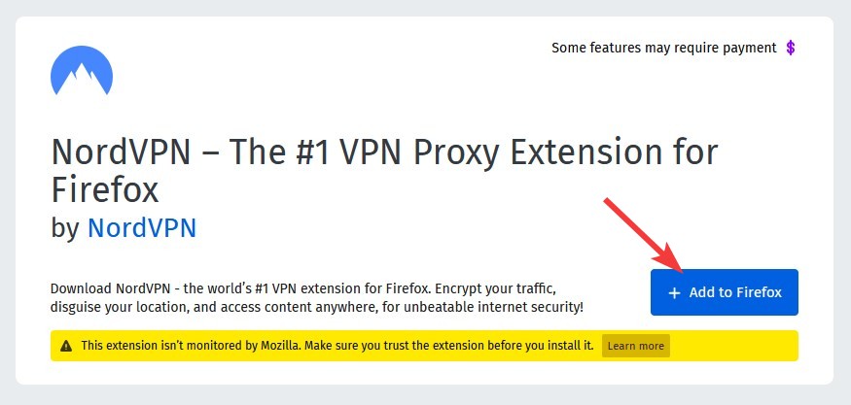
Task: Open the NordVPN author link
Action: click(x=142, y=228)
